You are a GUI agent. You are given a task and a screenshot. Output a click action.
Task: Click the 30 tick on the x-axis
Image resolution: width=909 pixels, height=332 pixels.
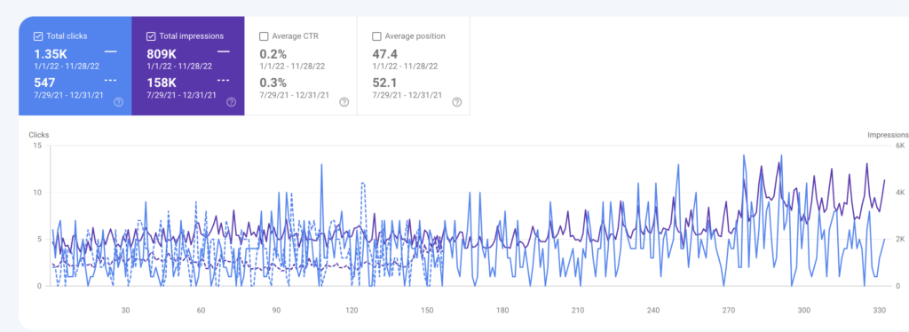(125, 311)
